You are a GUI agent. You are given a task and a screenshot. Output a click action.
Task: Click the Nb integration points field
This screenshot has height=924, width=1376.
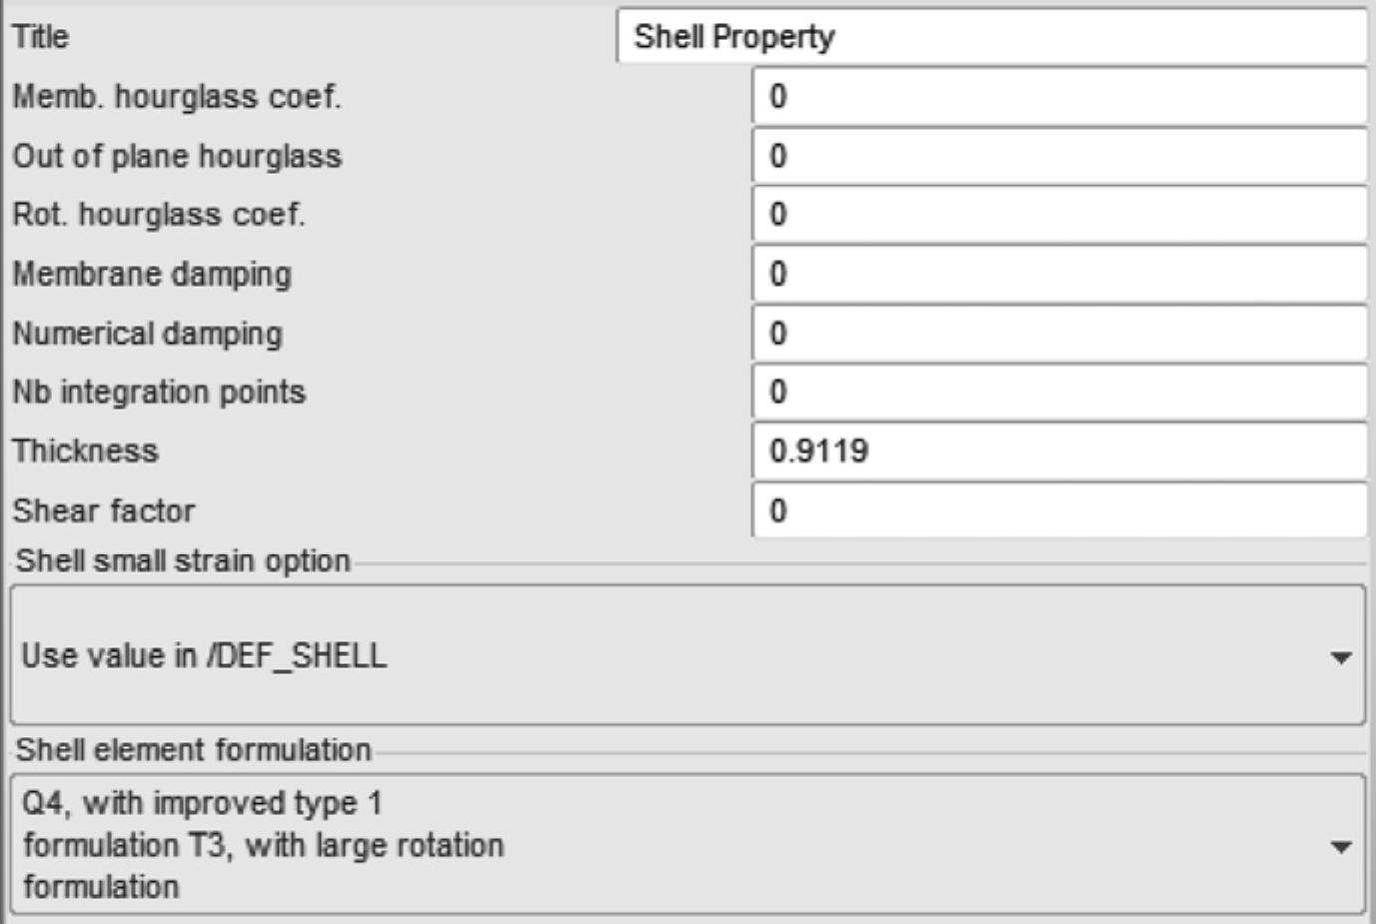(x=1057, y=392)
